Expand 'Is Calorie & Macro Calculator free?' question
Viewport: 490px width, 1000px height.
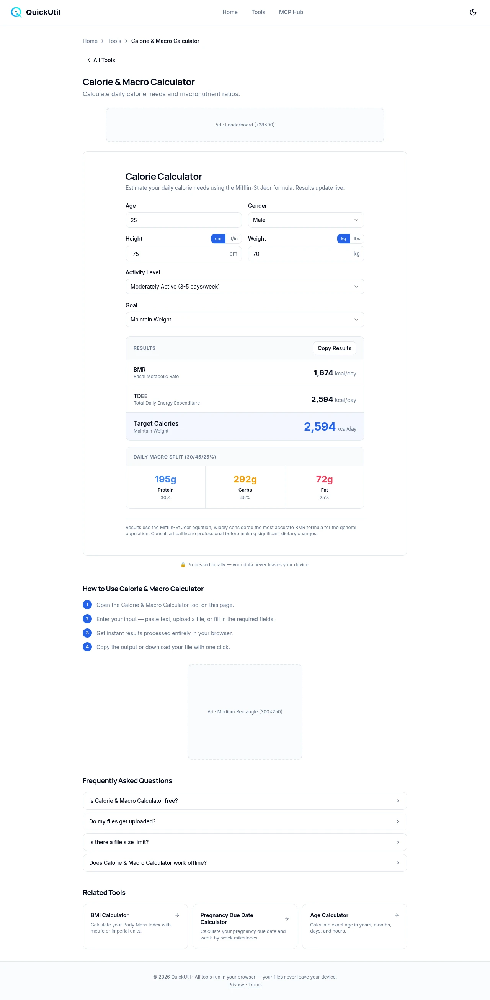[244, 800]
